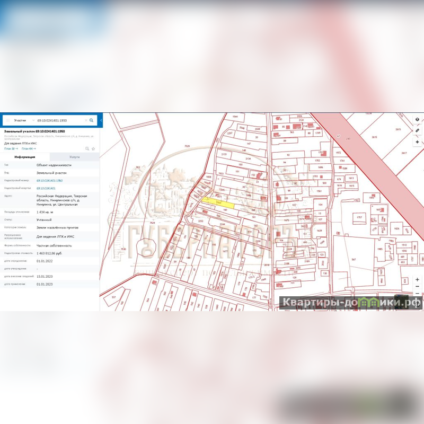Screen dimensions: 424x424
Task: Open the three-dots zoom options
Action: coord(417,286)
